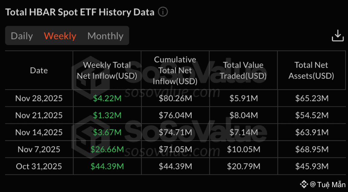Click the Binance logo near Tuệ Mẫn
The image size is (348, 192).
click(304, 184)
